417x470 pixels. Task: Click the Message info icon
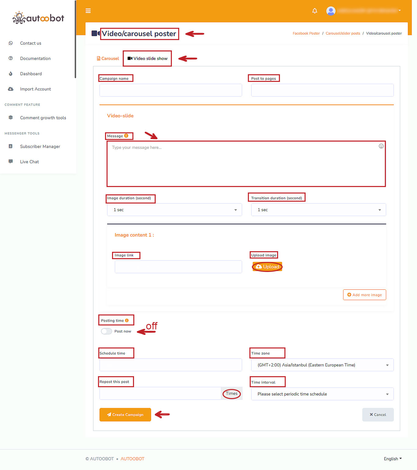pos(126,136)
